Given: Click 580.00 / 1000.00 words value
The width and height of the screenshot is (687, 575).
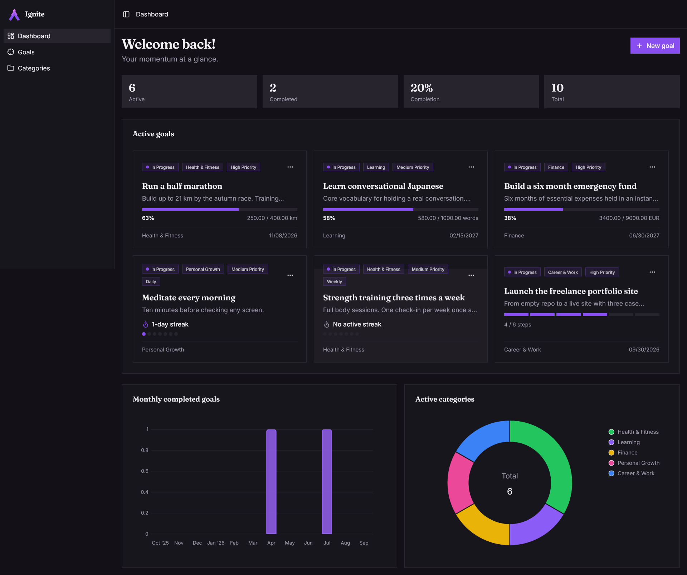Looking at the screenshot, I should tap(448, 218).
